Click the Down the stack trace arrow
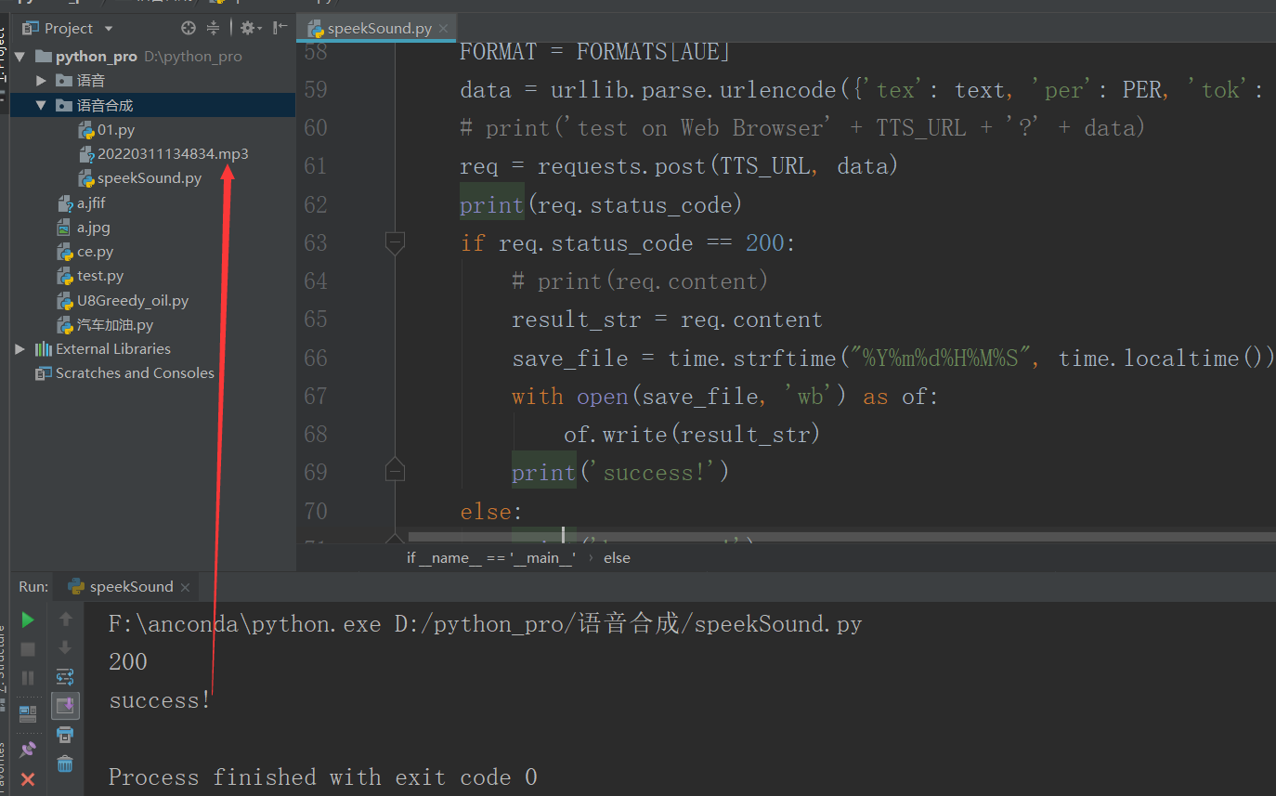The width and height of the screenshot is (1276, 796). pos(65,647)
